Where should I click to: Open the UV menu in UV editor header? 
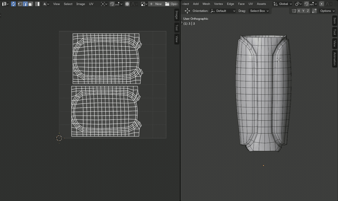91,4
